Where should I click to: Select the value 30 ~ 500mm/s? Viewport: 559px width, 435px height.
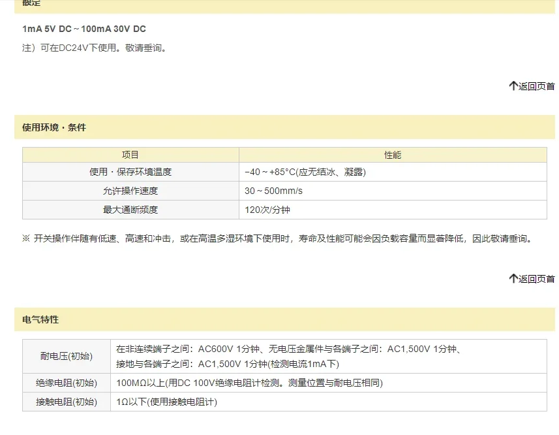[x=273, y=191]
